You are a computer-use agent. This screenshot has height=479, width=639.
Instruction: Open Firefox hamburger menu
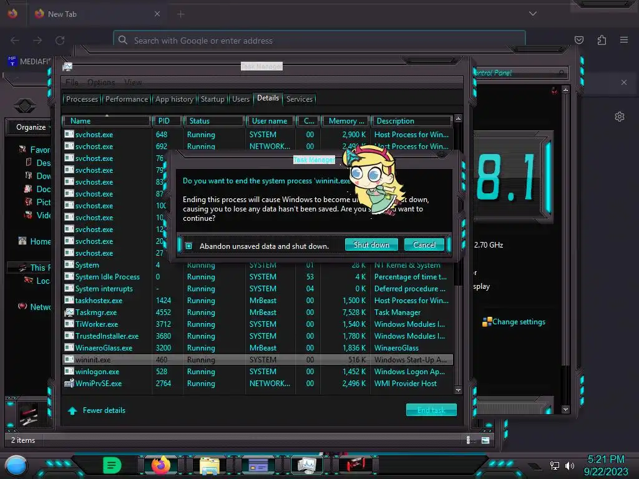click(x=624, y=40)
